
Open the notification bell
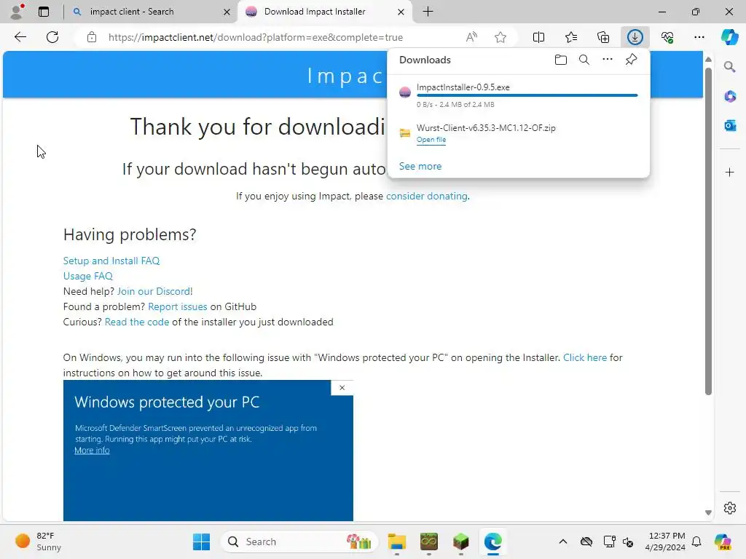[696, 542]
